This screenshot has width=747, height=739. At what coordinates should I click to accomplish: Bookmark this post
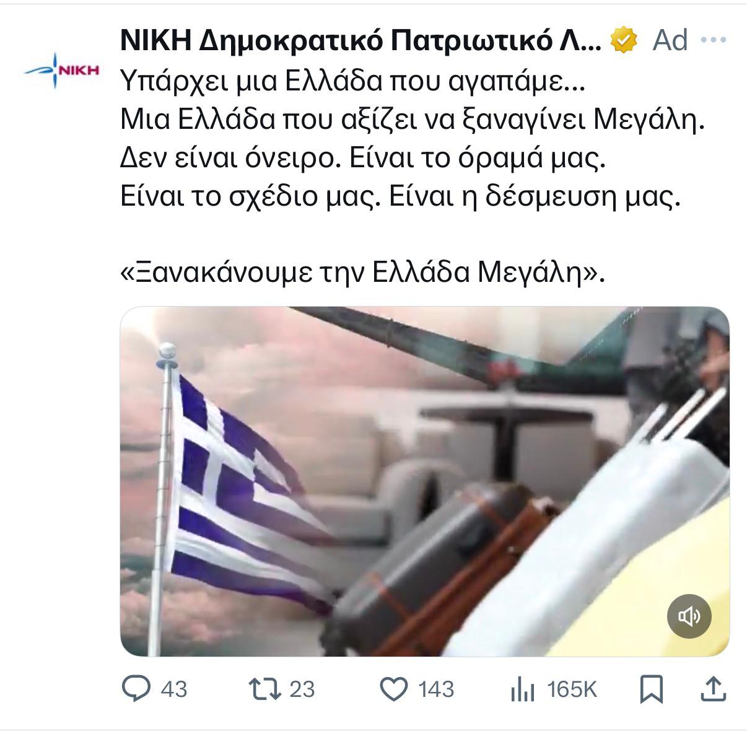pyautogui.click(x=651, y=689)
